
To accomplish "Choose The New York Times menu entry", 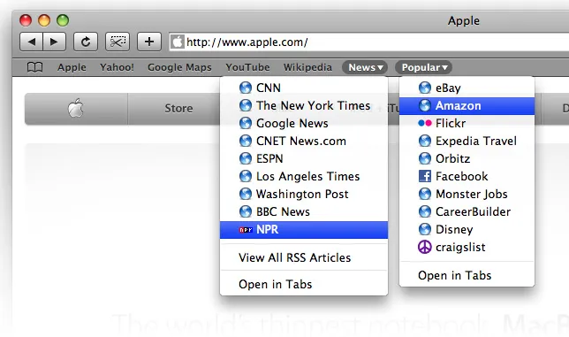I will 304,105.
